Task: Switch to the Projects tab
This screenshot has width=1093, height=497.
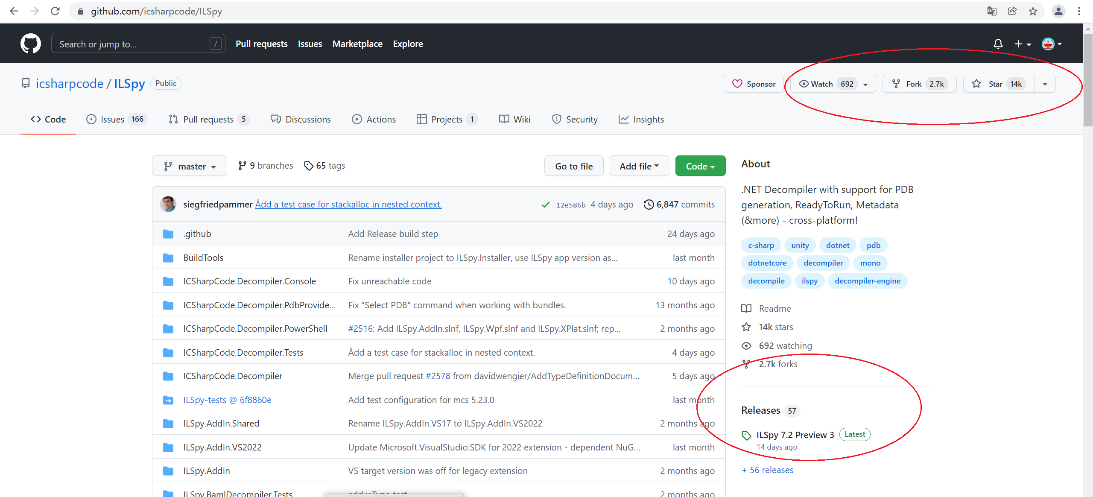Action: pos(447,119)
